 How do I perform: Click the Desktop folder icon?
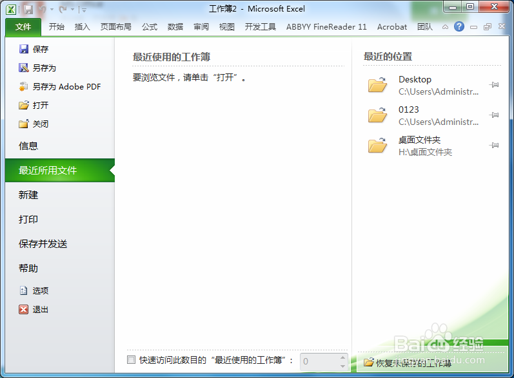pos(377,85)
